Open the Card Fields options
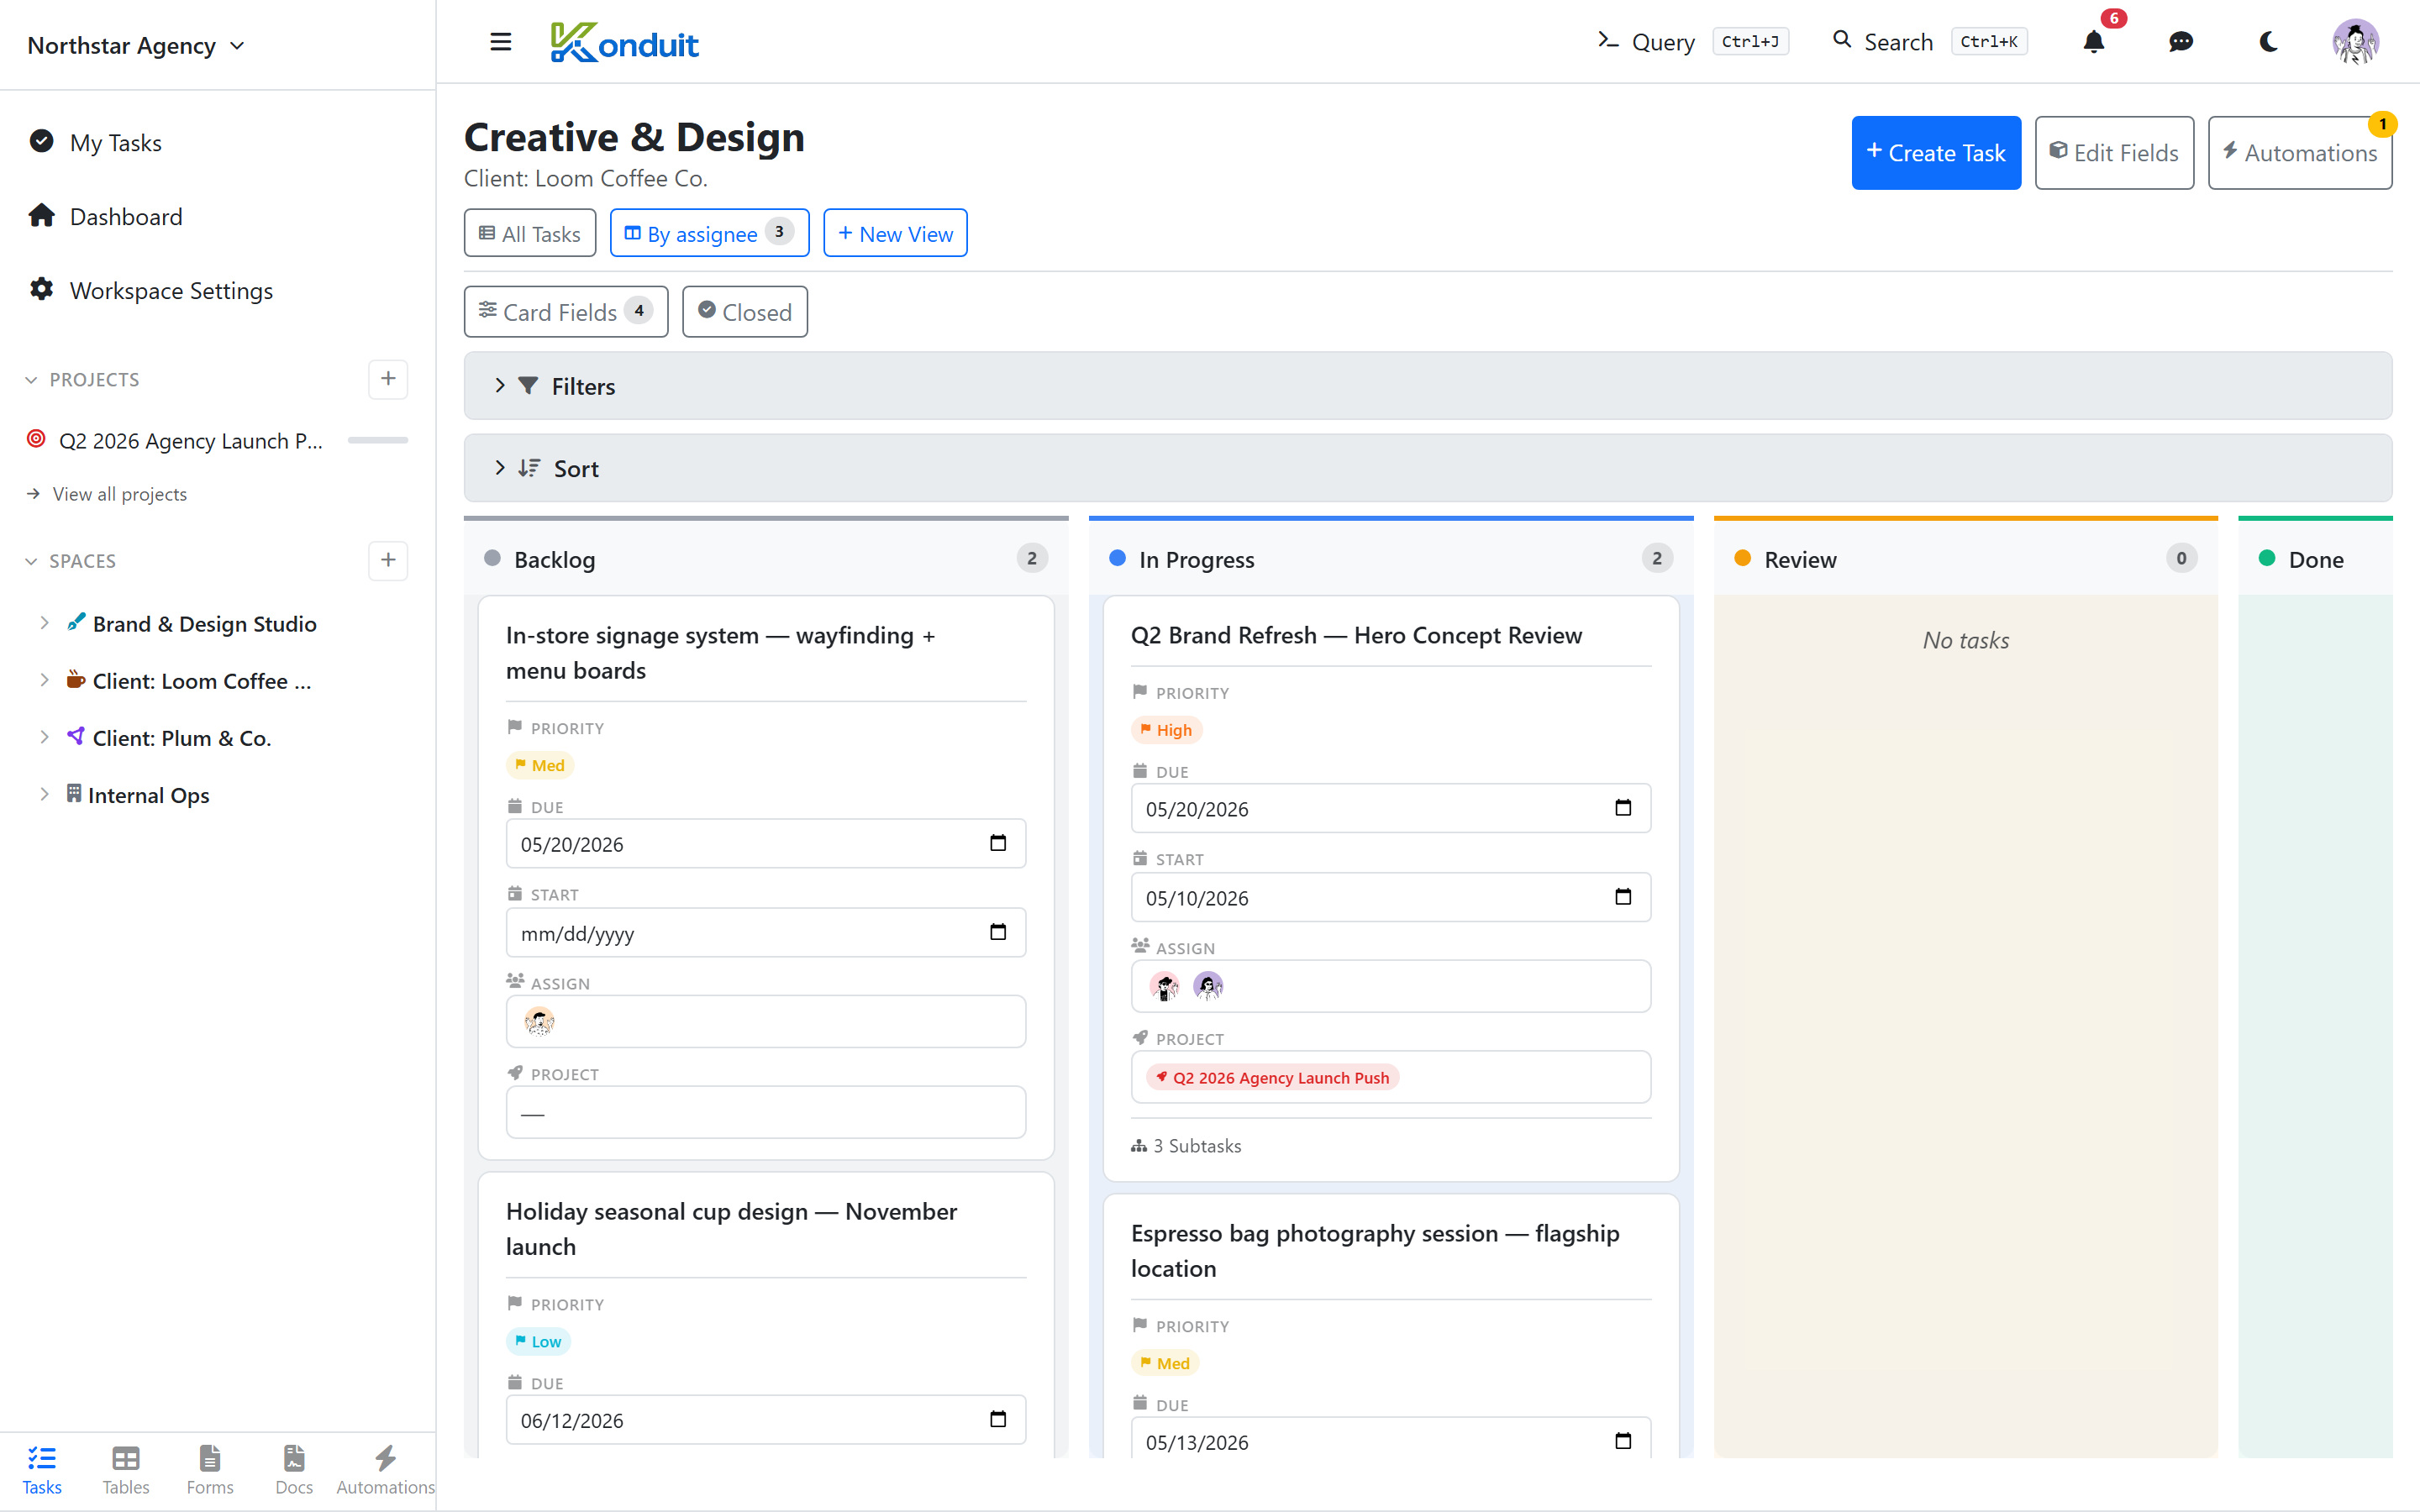 (566, 312)
